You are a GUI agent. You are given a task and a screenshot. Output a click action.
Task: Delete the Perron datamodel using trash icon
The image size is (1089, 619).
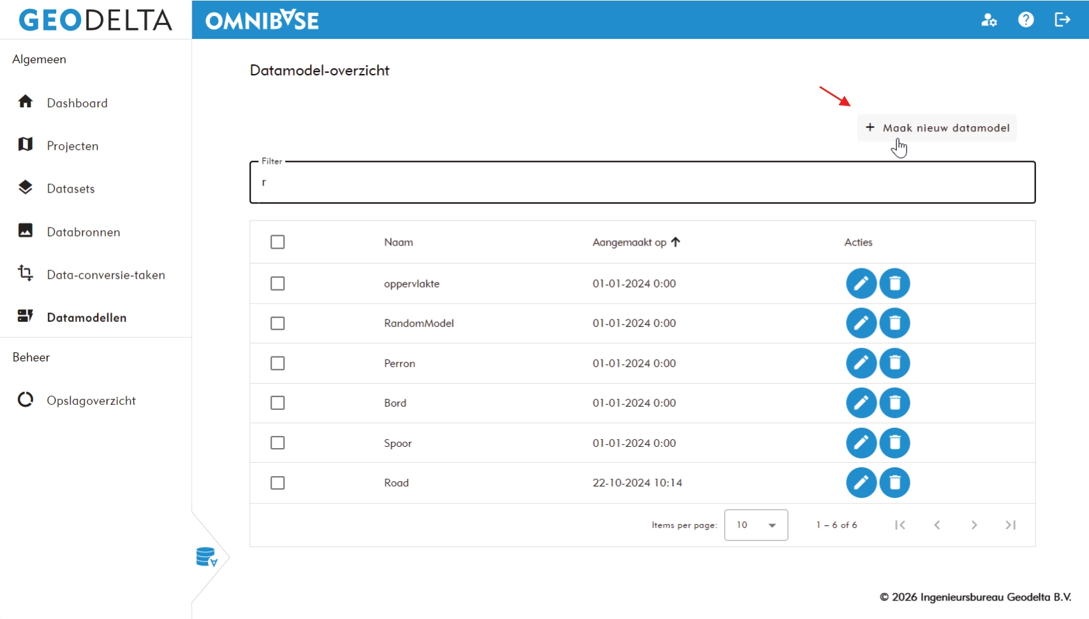pyautogui.click(x=894, y=363)
